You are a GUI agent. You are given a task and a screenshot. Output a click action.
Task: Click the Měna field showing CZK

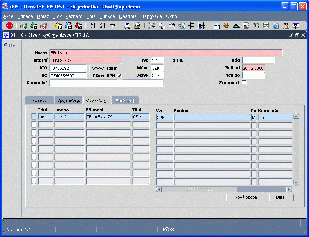tap(157, 68)
